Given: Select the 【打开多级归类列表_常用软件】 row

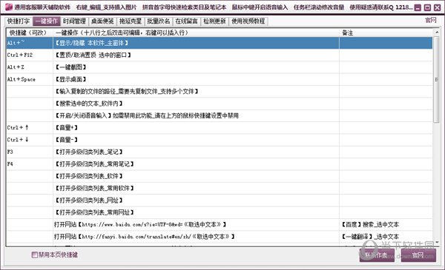Looking at the screenshot, I should coord(220,189).
